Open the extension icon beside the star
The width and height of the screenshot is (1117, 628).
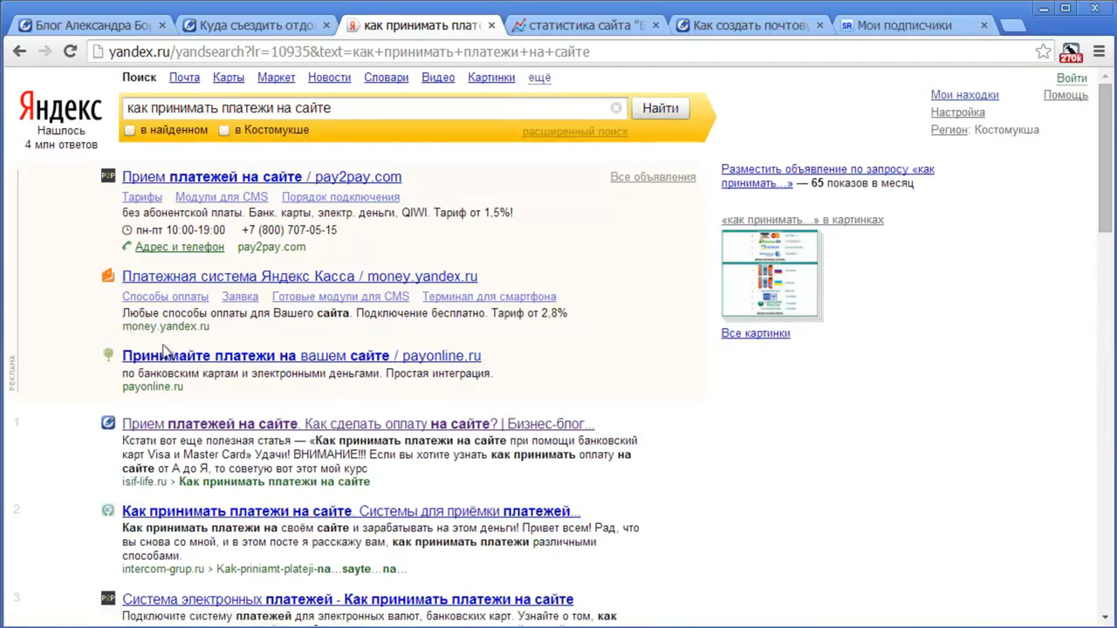[1071, 52]
